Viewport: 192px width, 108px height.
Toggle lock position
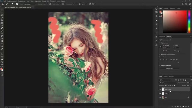pos(170,85)
